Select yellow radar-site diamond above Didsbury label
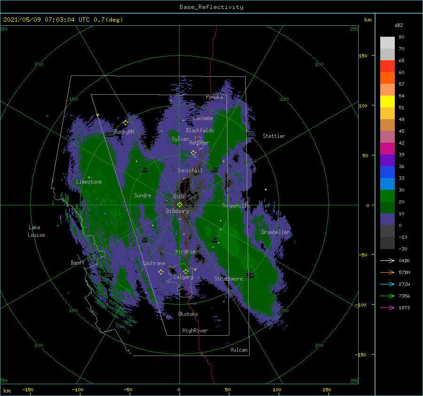Image resolution: width=423 pixels, height=396 pixels. [180, 205]
